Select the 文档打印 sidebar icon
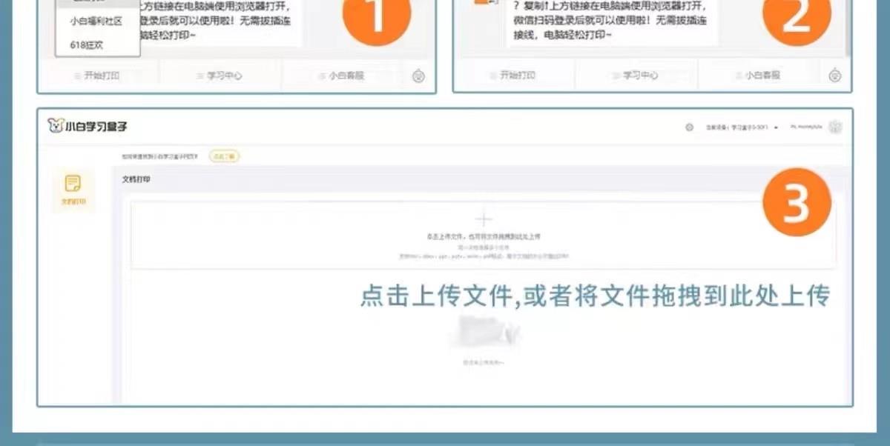890x446 pixels. tap(73, 190)
